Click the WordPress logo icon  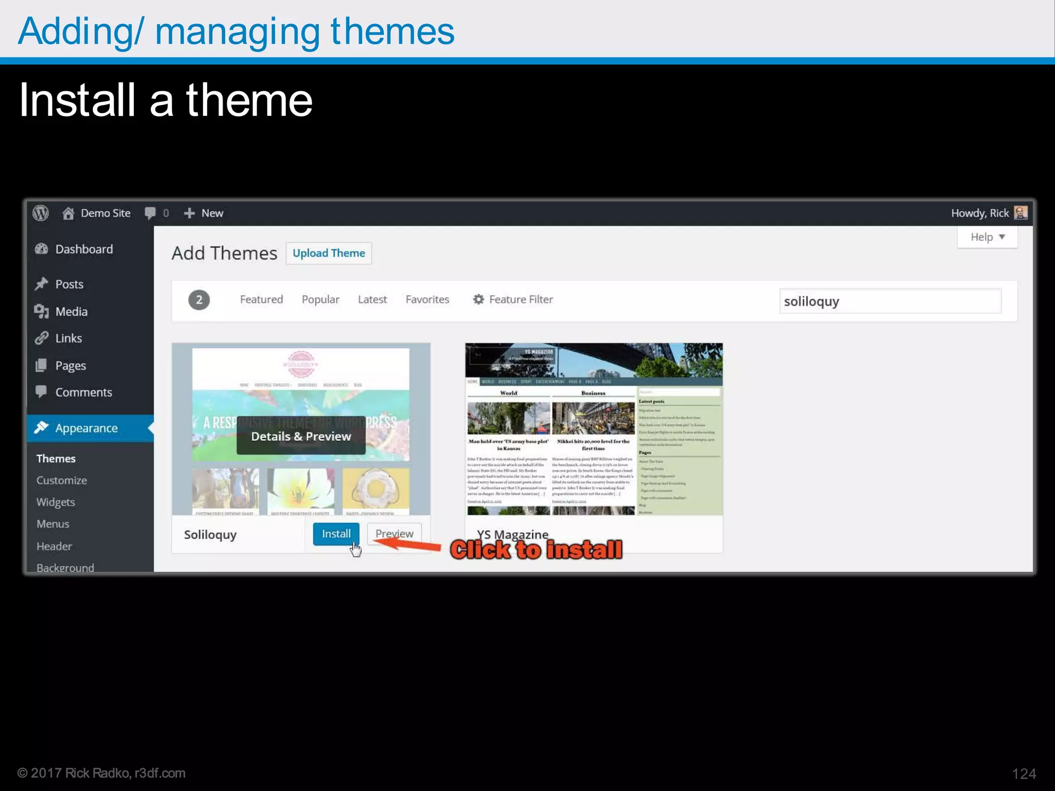tap(41, 213)
